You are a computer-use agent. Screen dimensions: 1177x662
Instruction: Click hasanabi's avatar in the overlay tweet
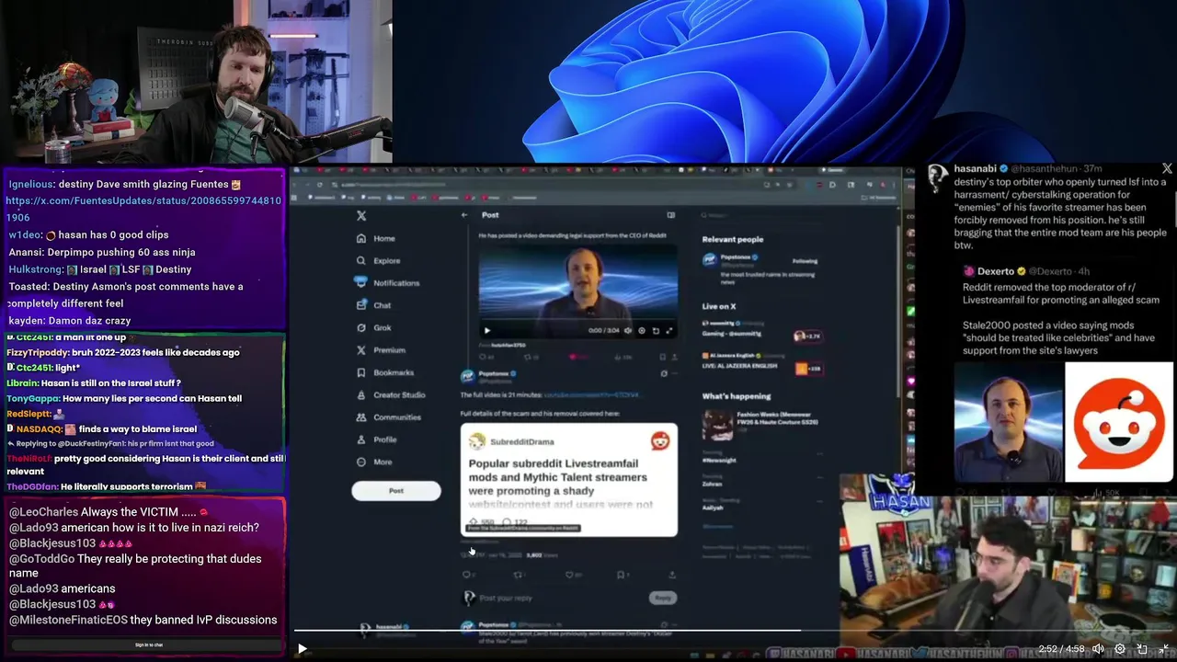click(938, 177)
